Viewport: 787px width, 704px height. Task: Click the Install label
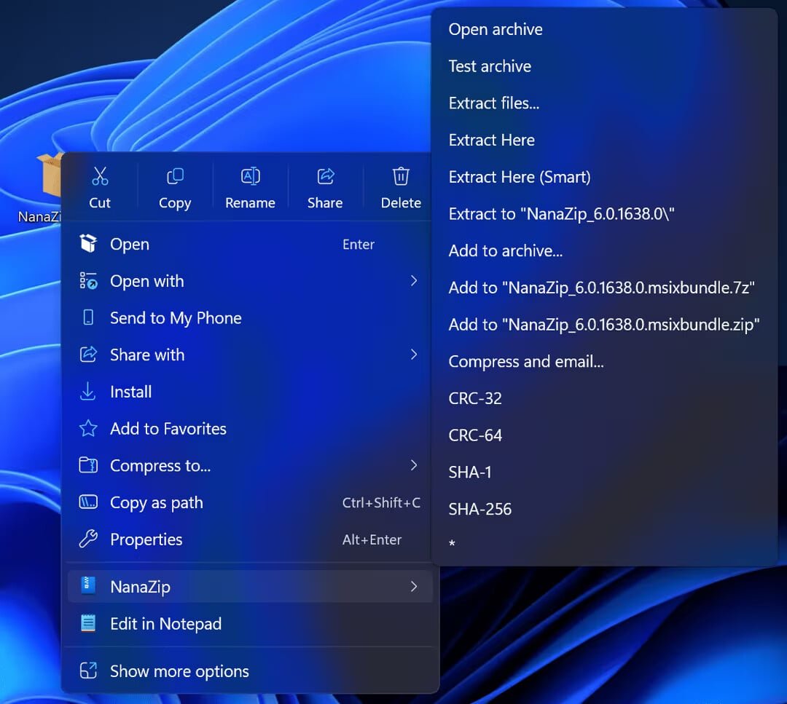click(130, 392)
